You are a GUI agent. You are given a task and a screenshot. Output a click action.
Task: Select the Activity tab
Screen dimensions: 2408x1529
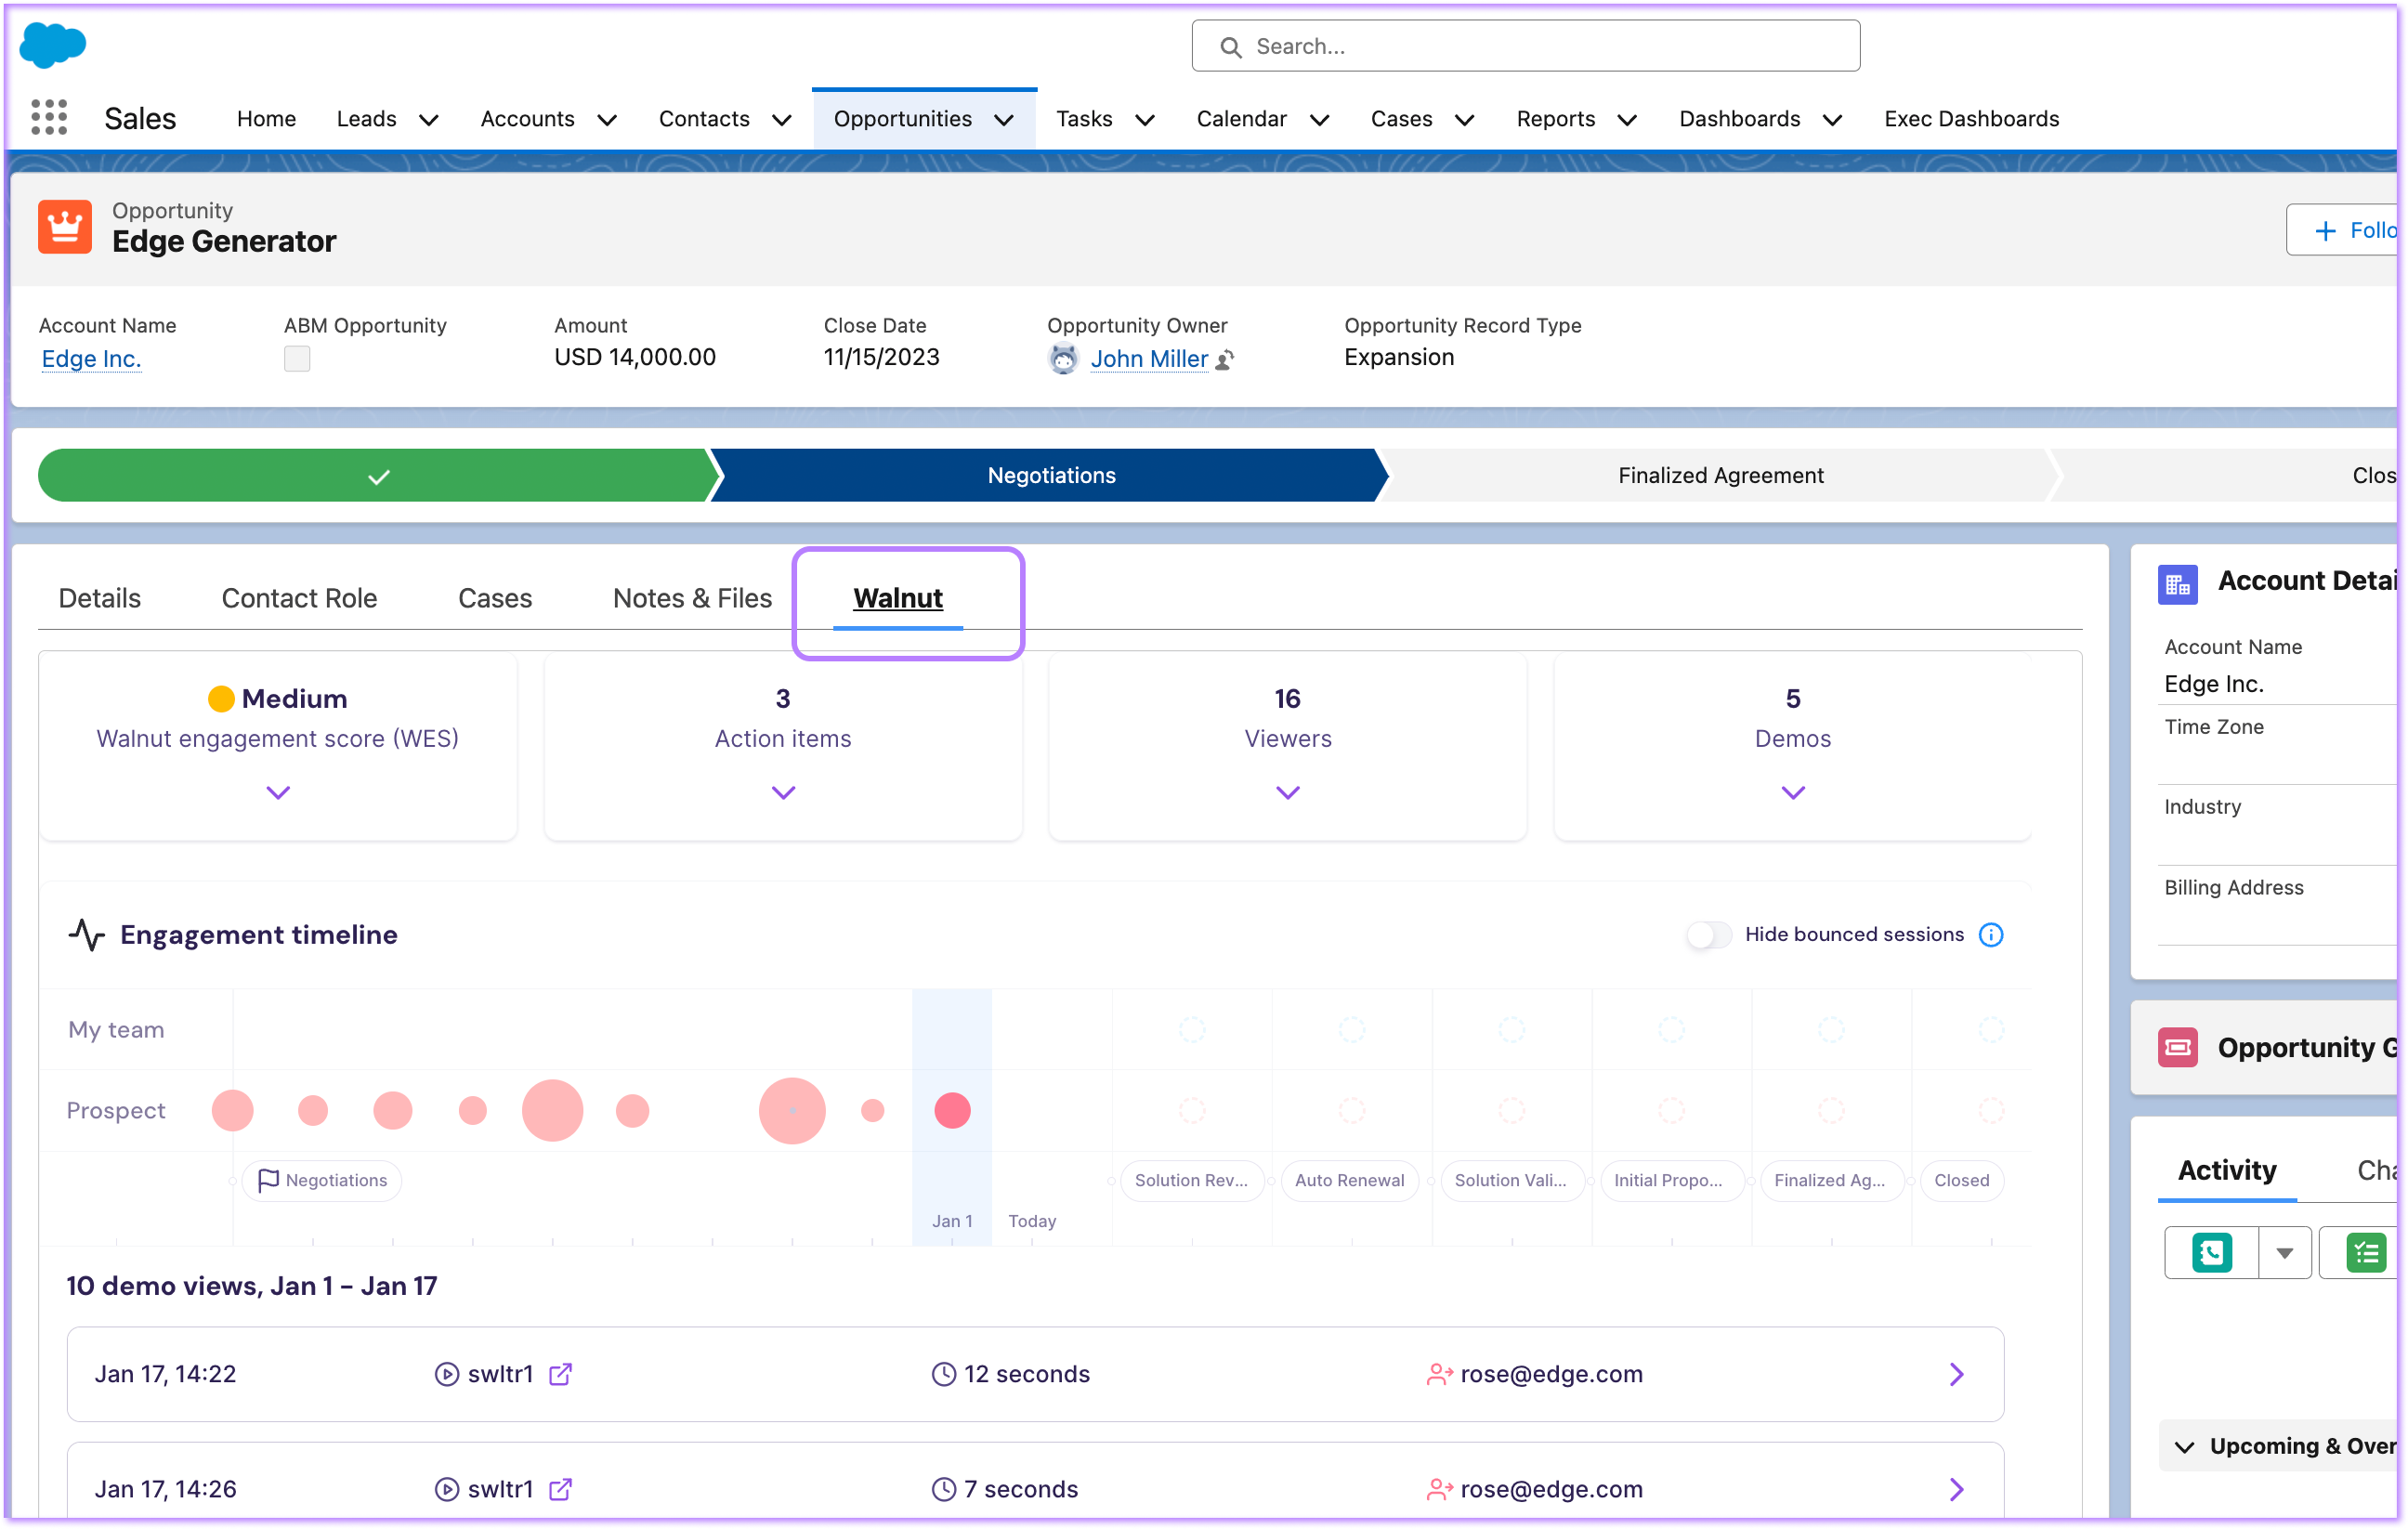coord(2227,1170)
